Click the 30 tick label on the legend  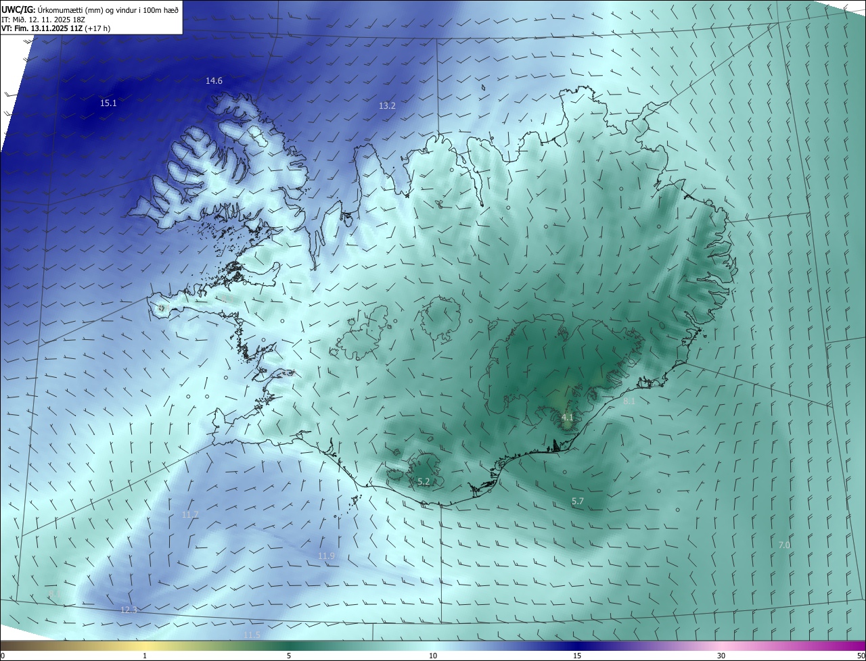(x=721, y=656)
